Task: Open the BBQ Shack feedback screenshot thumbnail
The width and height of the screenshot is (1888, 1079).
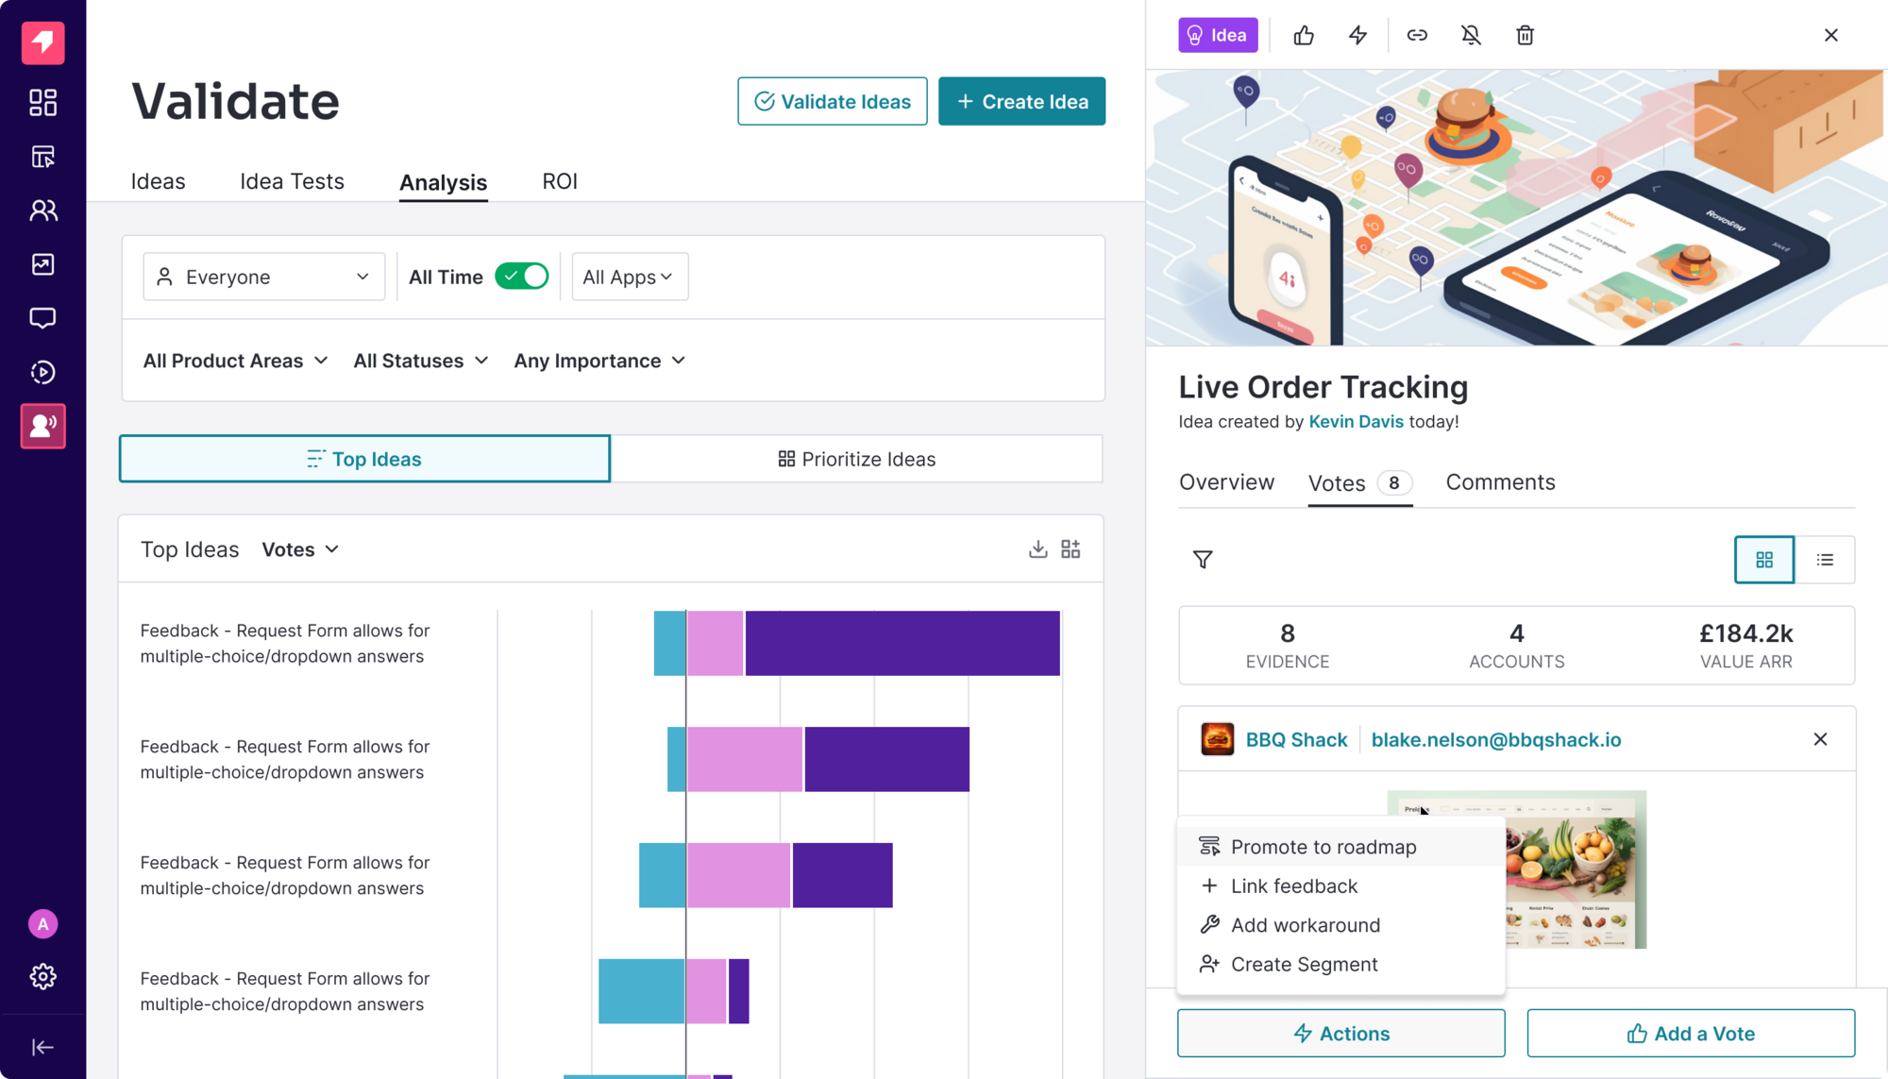Action: [x=1575, y=868]
